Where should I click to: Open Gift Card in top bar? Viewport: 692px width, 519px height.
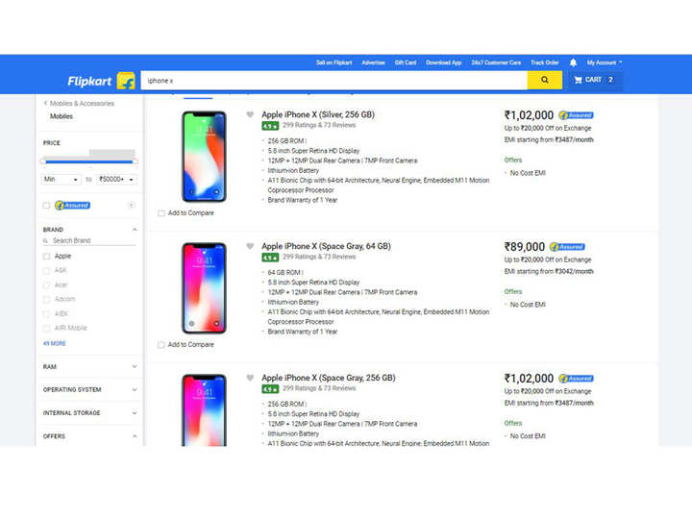pyautogui.click(x=406, y=62)
